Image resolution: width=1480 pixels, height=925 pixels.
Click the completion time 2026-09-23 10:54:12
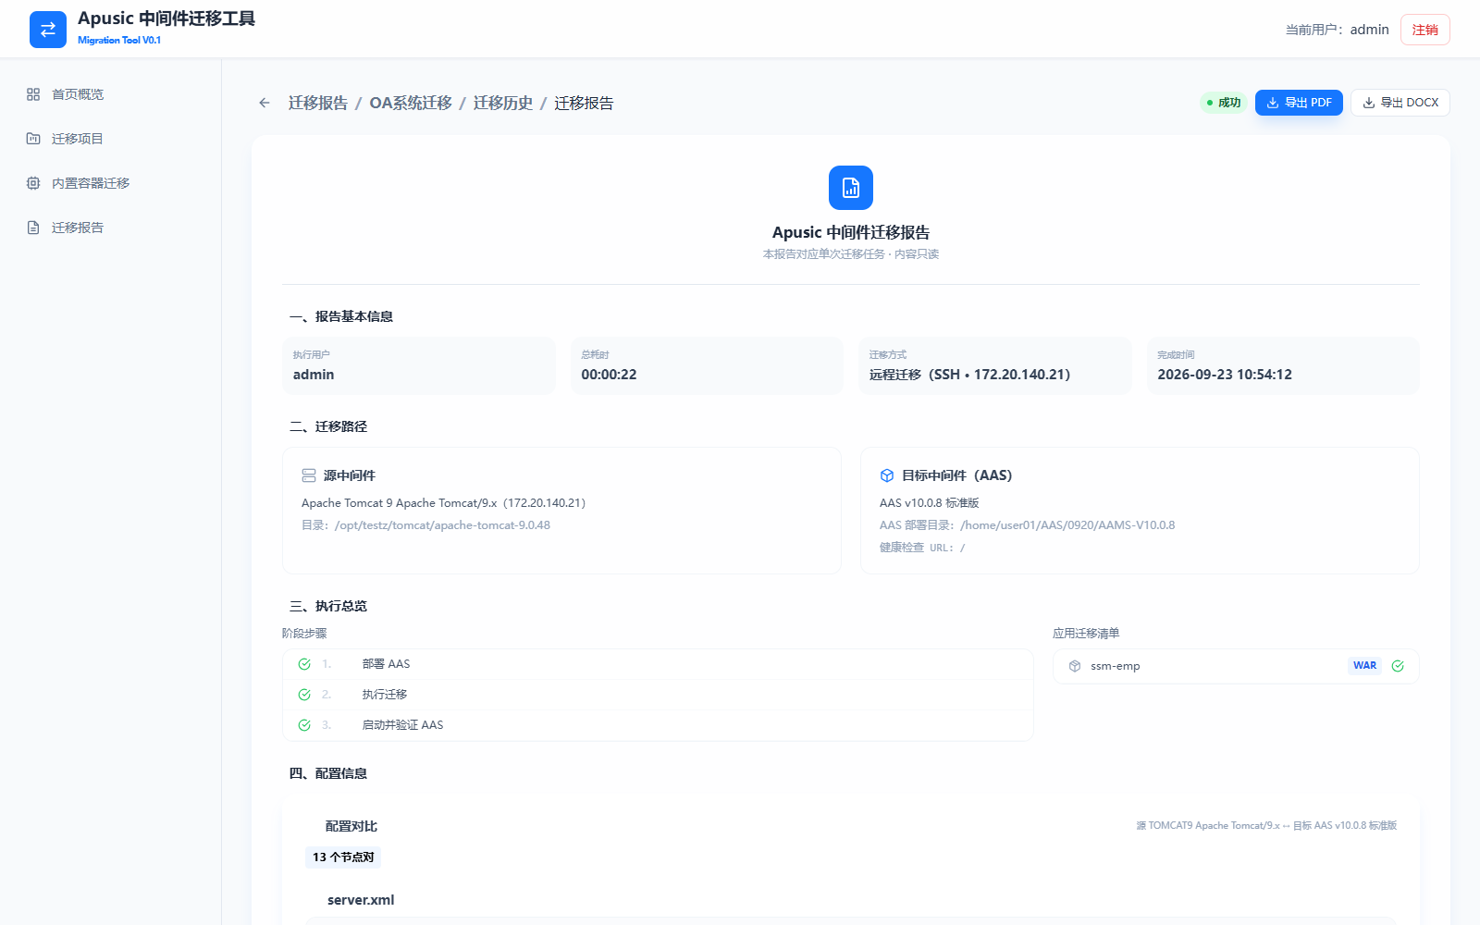click(1225, 375)
